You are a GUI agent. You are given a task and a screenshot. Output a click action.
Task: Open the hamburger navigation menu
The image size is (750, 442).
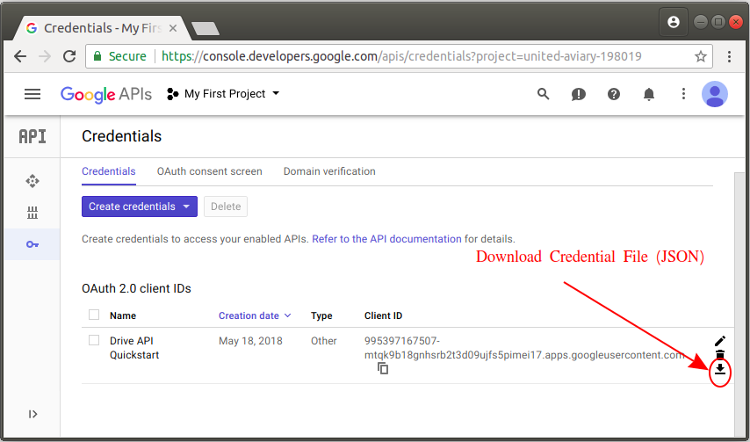click(x=32, y=94)
